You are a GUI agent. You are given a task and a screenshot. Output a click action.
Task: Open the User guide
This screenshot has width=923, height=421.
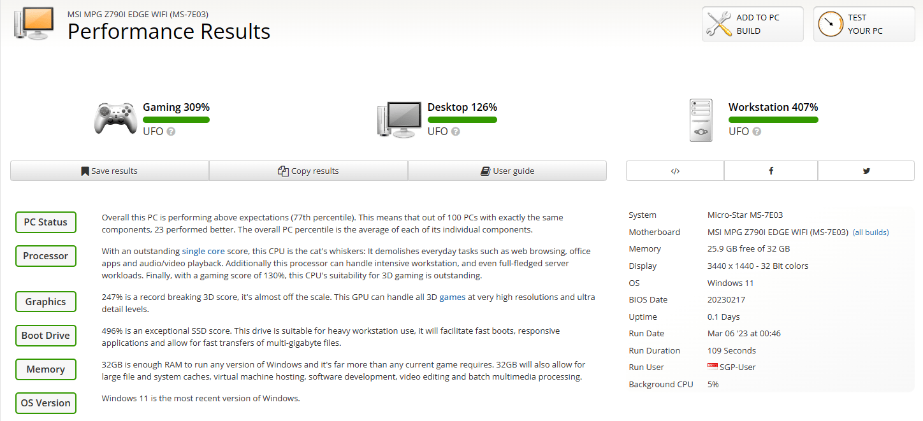tap(507, 171)
